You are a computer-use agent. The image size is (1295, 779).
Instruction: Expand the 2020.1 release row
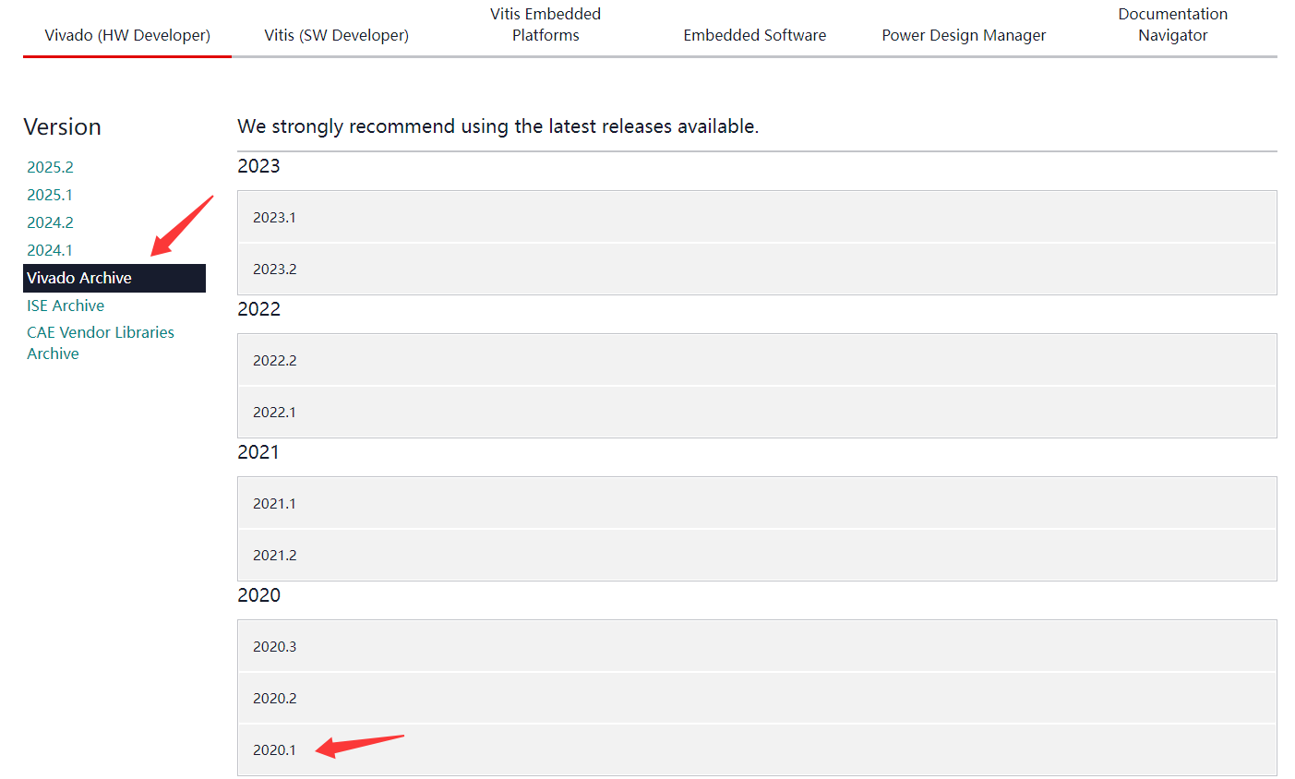click(x=757, y=749)
